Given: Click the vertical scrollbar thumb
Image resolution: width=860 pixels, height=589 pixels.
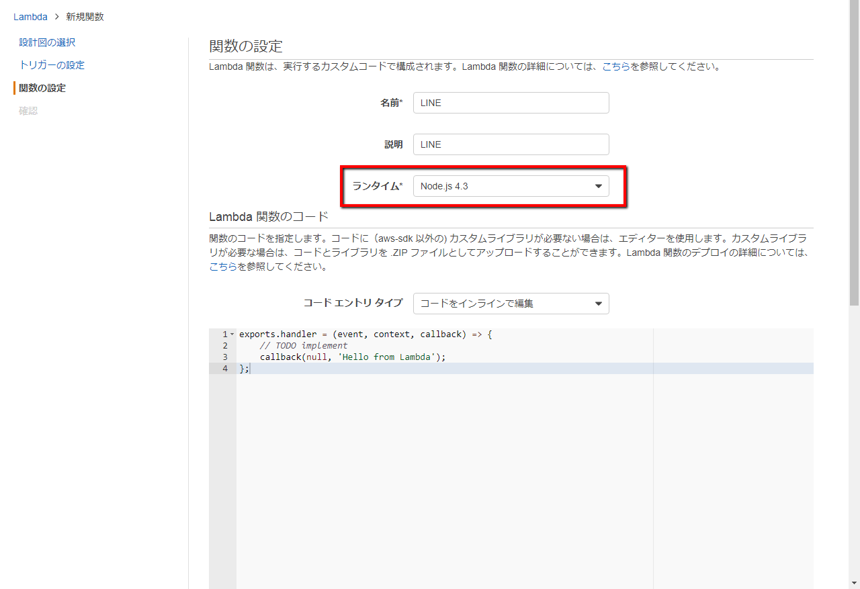Looking at the screenshot, I should 854,154.
